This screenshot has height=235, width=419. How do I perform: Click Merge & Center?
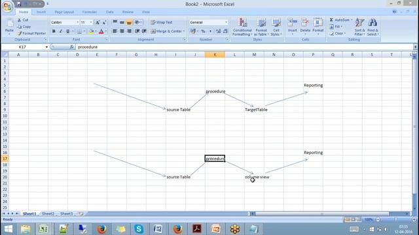166,31
